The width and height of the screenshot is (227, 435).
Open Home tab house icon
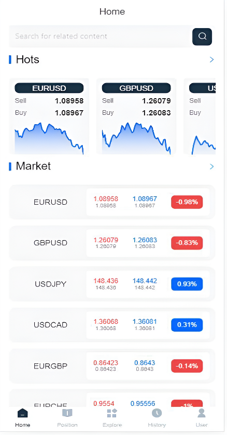[23, 413]
